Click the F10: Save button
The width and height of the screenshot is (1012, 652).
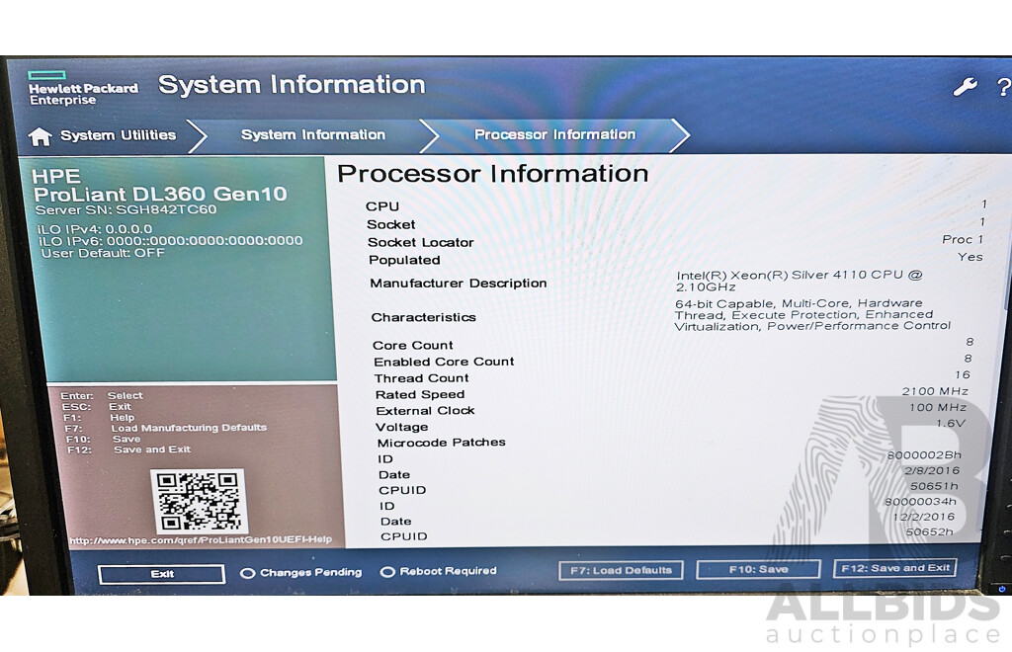(758, 569)
